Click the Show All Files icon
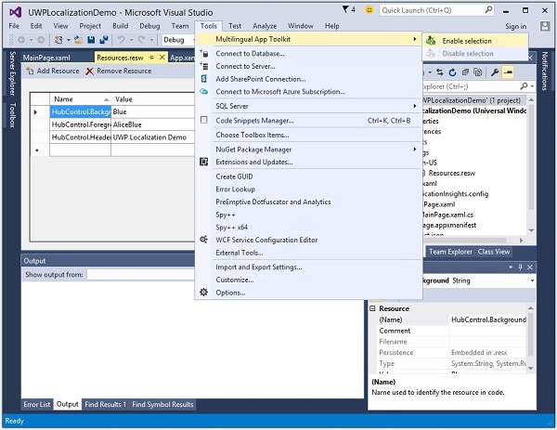557x430 pixels. tap(478, 72)
